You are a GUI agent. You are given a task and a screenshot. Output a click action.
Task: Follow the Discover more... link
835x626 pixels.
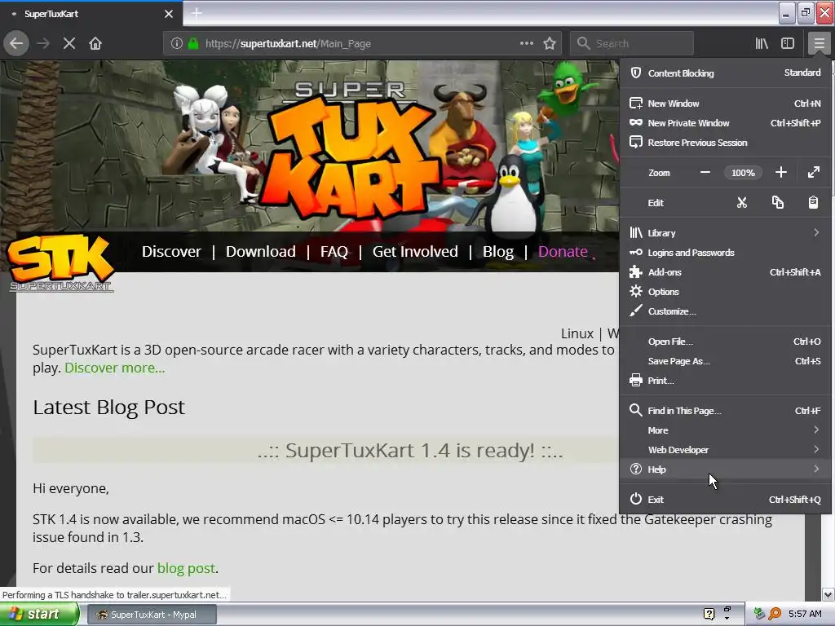[x=114, y=368]
